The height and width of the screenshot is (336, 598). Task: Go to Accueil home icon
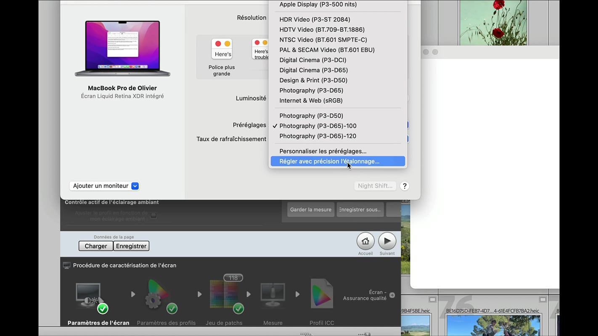tap(365, 241)
